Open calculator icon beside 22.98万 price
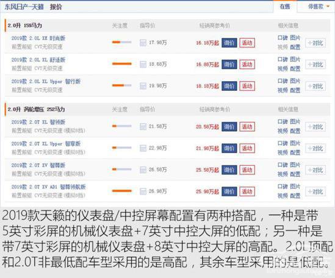The height and width of the screenshot is (278, 335). (x=143, y=148)
